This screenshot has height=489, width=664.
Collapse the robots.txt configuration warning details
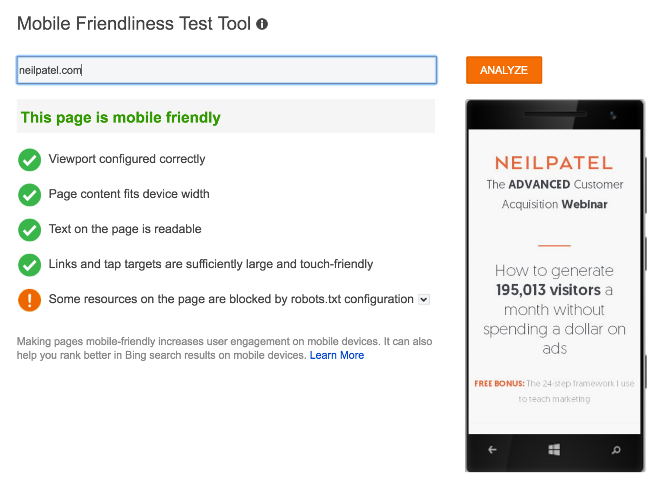(424, 299)
